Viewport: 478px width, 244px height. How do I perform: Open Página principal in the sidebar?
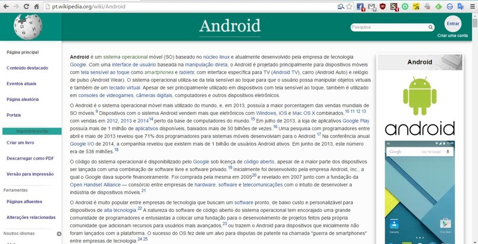pyautogui.click(x=22, y=52)
